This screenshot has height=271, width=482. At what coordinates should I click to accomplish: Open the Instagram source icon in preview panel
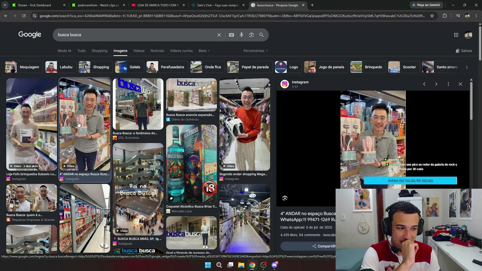click(x=285, y=84)
